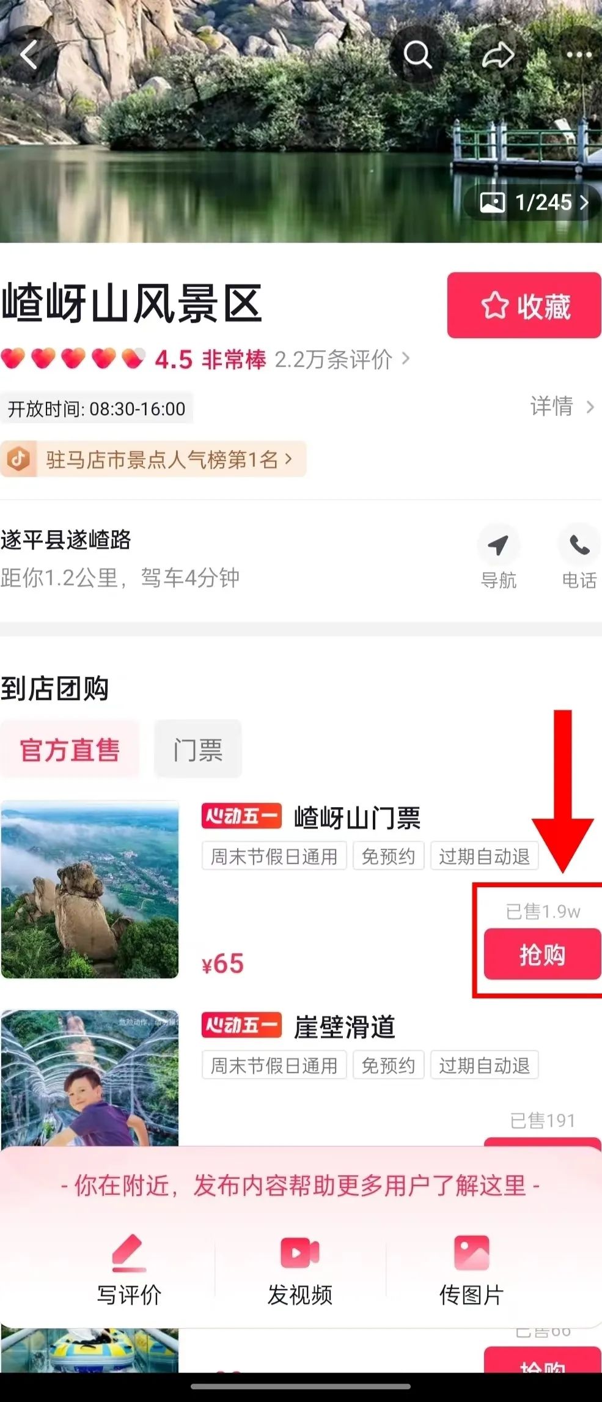Expand 2.2万条评价 reviews chevron
This screenshot has width=602, height=1402.
pos(342,360)
